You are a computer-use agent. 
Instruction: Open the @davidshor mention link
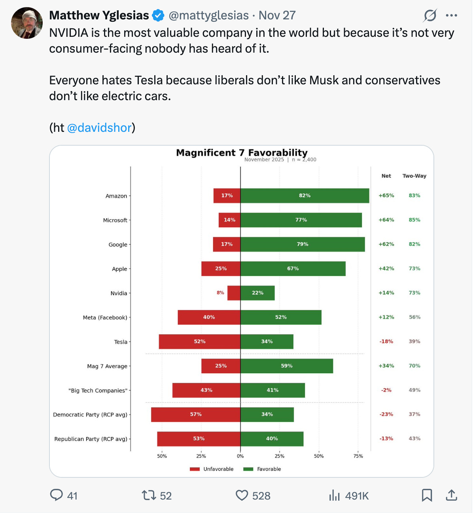tap(99, 127)
